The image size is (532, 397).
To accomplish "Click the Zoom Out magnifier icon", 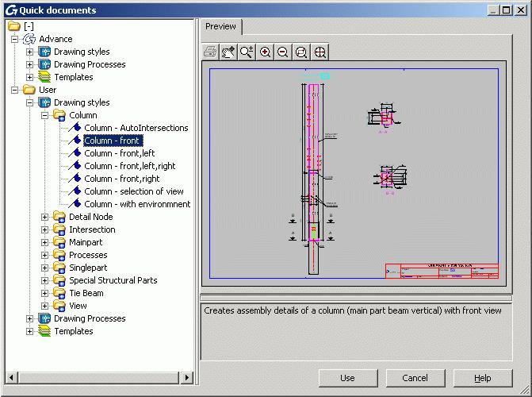I will (283, 52).
